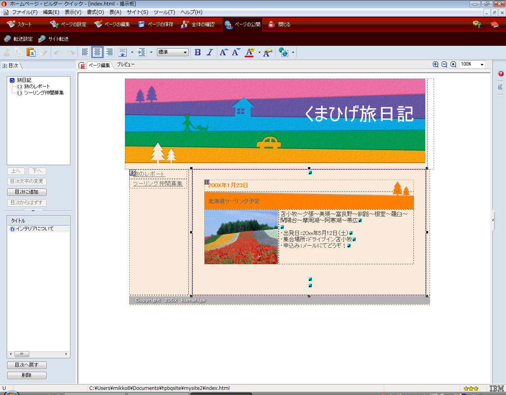Screen dimensions: 506x395
Task: Click the decrease font size icon
Action: click(236, 52)
